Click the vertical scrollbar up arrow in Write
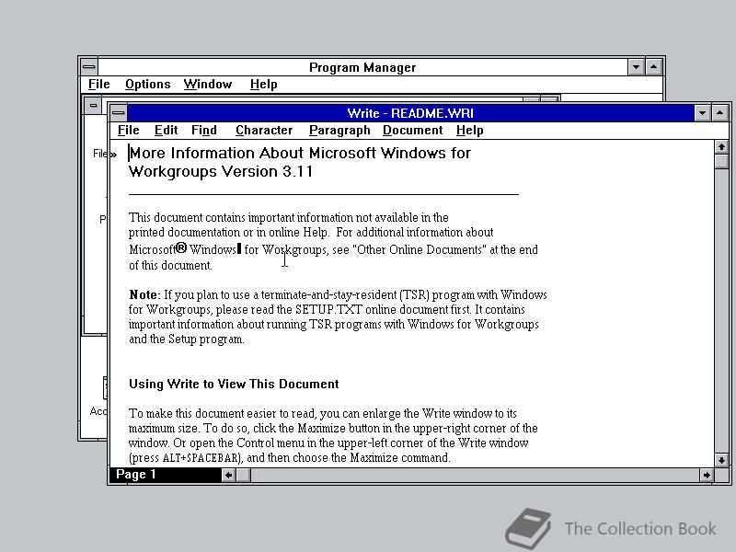Image resolution: width=736 pixels, height=552 pixels. click(x=721, y=147)
